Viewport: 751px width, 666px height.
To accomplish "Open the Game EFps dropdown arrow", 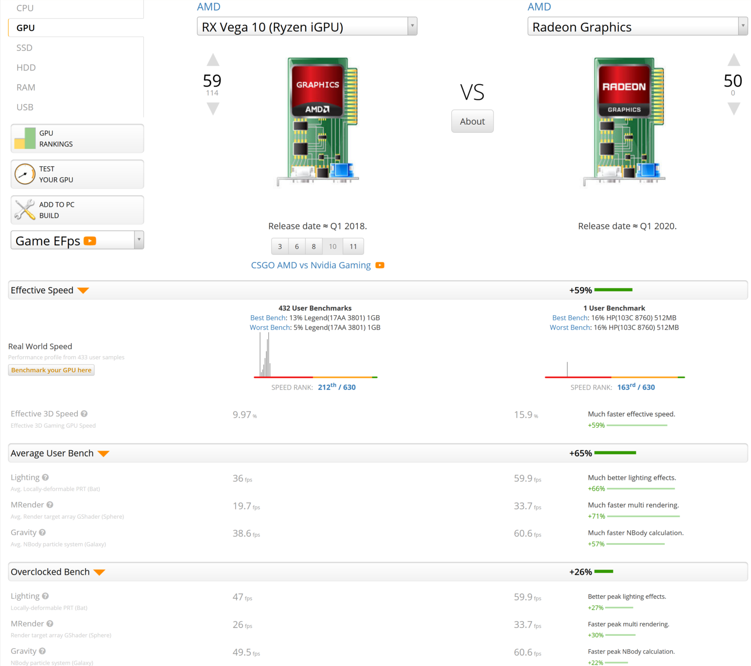I will 139,240.
